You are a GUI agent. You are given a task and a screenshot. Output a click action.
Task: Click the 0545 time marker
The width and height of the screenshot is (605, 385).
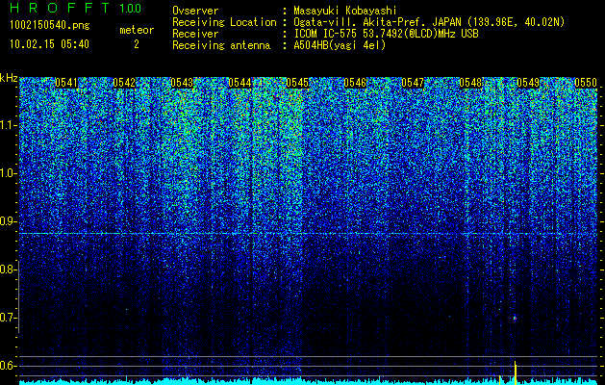pos(297,83)
